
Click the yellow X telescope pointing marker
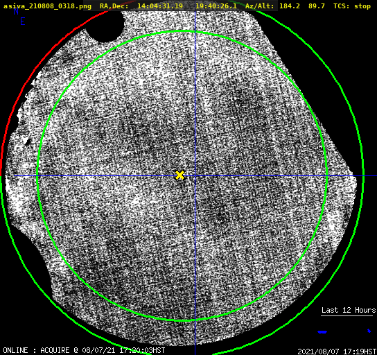click(x=179, y=175)
